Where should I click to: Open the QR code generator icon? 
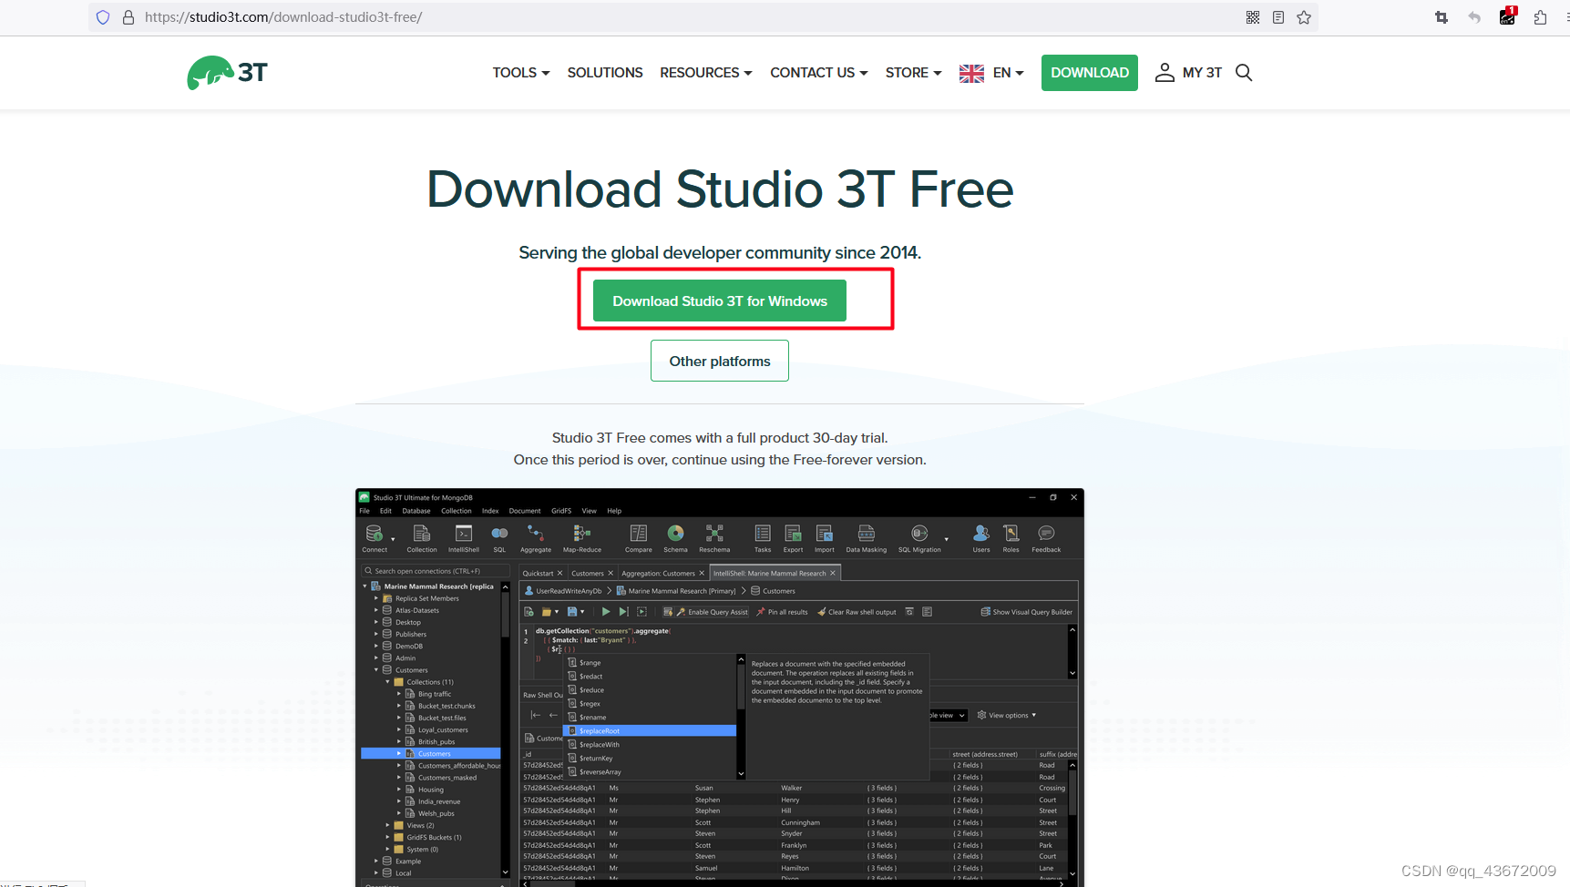(1253, 17)
